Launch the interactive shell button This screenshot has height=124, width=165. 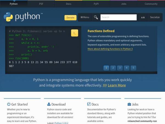75,33
